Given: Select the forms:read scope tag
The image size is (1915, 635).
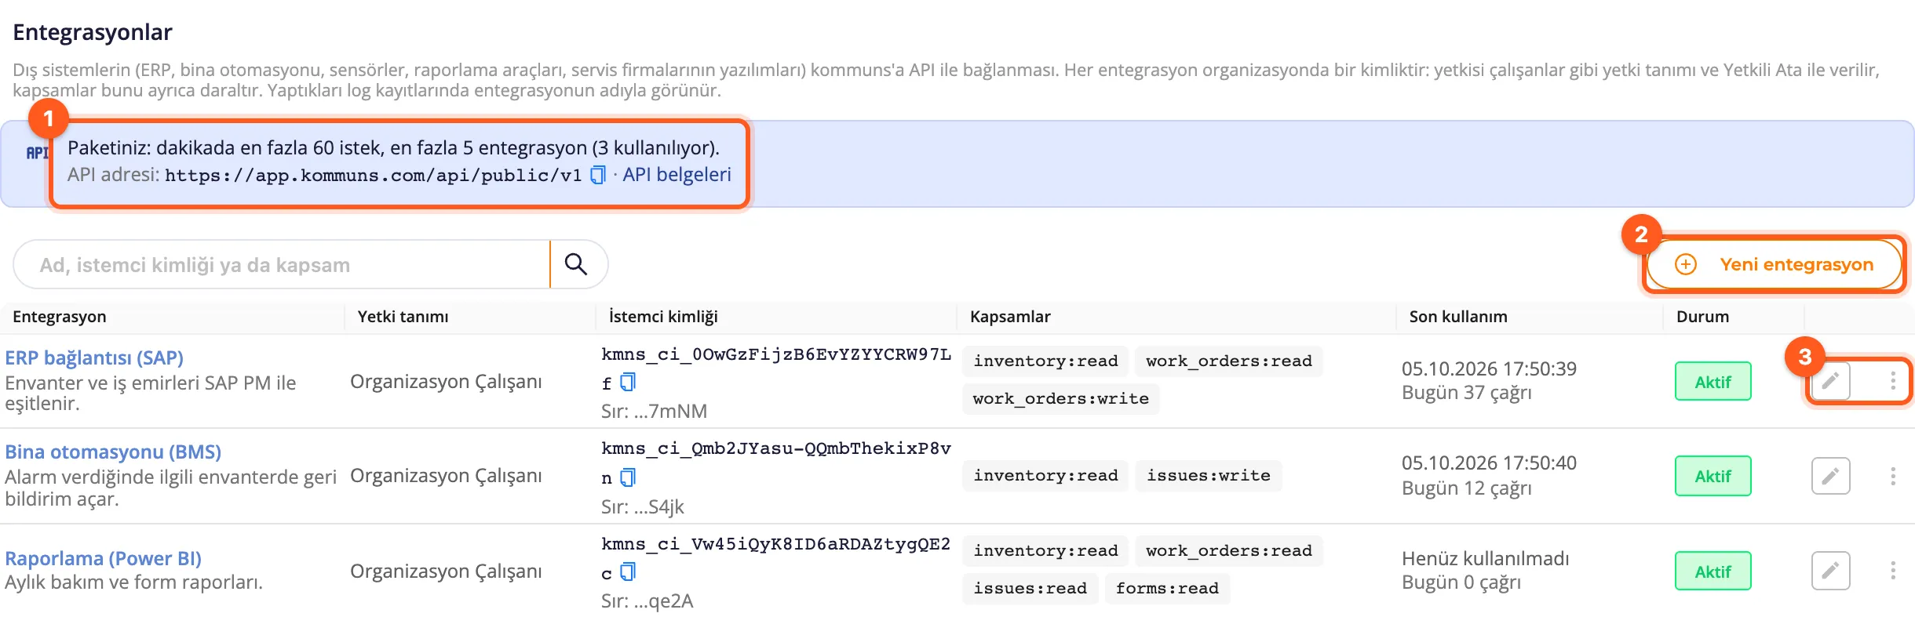Looking at the screenshot, I should point(1167,588).
